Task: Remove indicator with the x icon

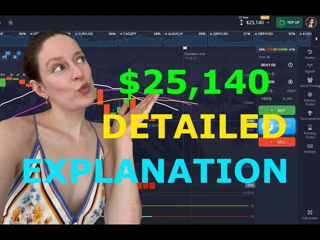Action: coord(24,75)
